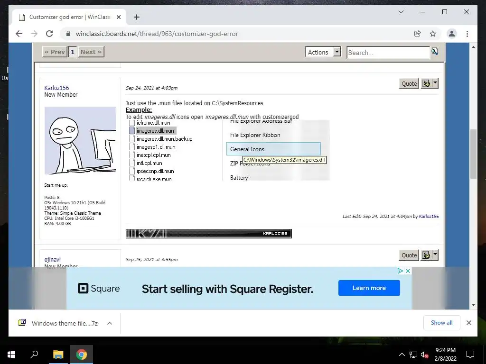Click the browser forward arrow

(x=34, y=34)
